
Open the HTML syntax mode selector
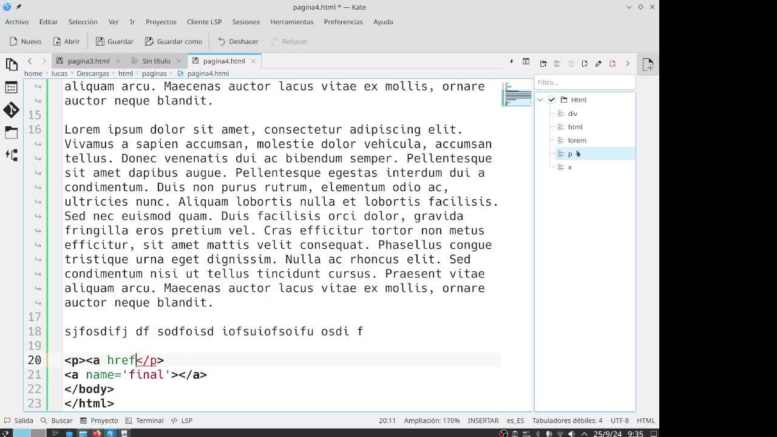pos(646,421)
